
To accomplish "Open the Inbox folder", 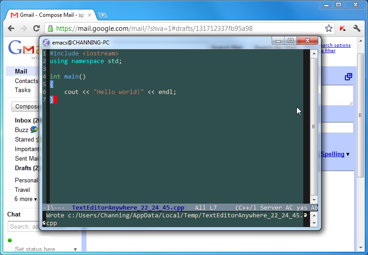I will click(x=27, y=120).
